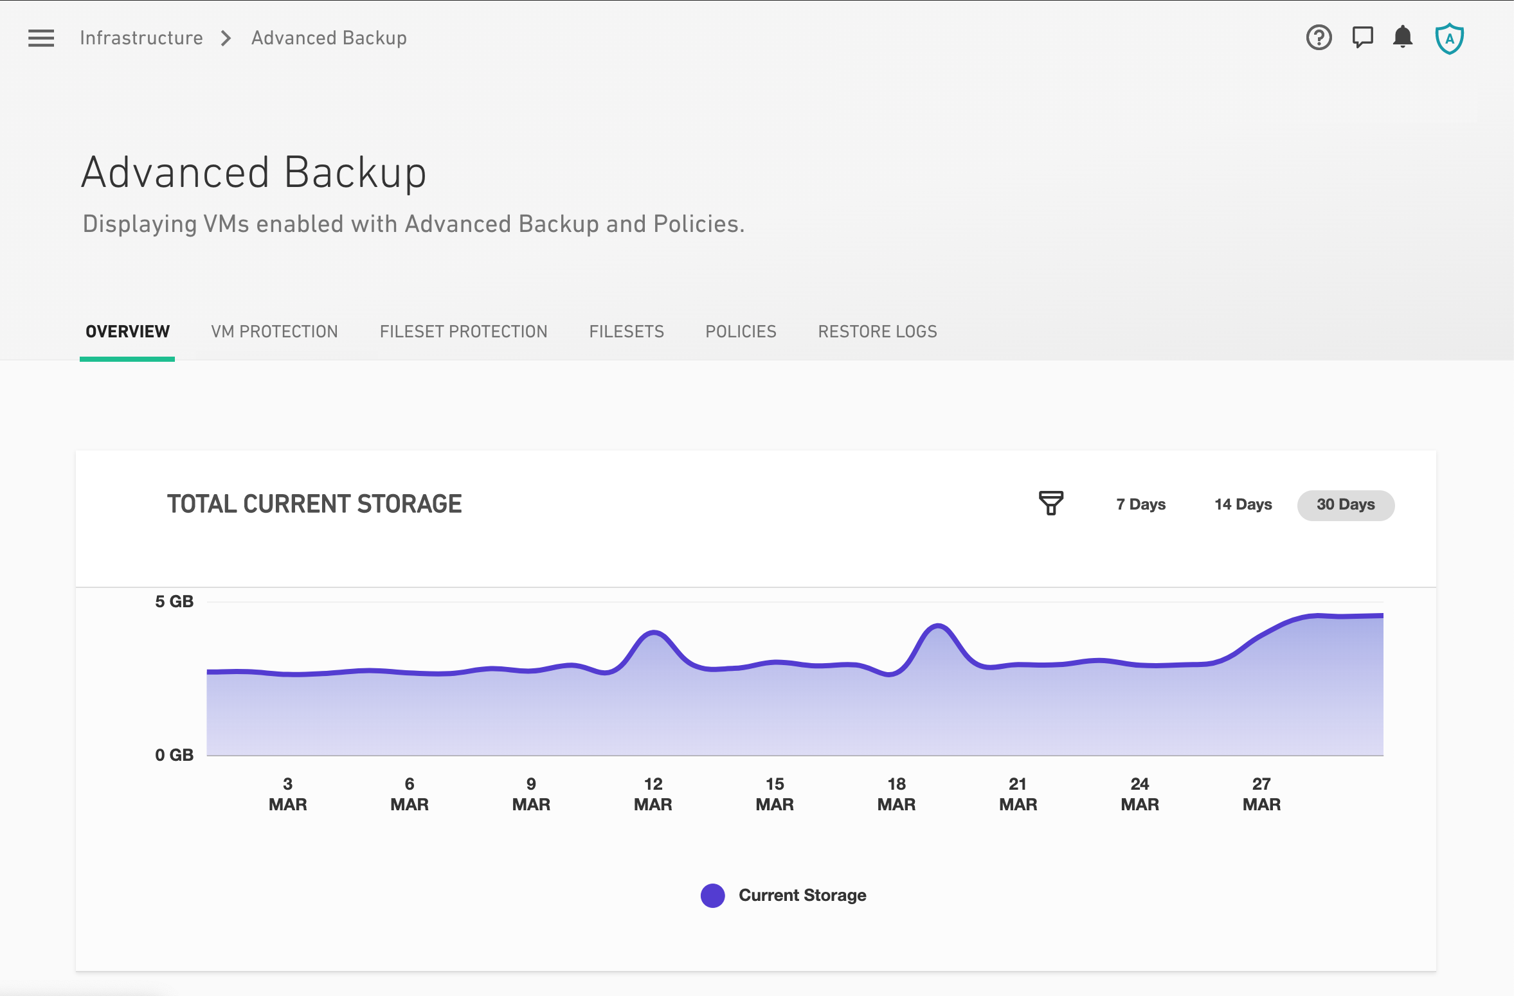The width and height of the screenshot is (1514, 996).
Task: Switch to the Policies tab
Action: click(740, 332)
